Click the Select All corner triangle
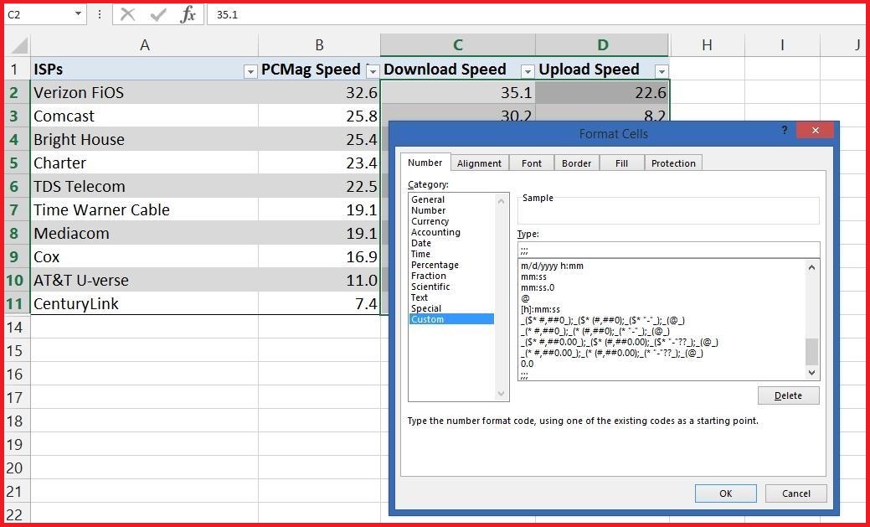 (x=18, y=45)
